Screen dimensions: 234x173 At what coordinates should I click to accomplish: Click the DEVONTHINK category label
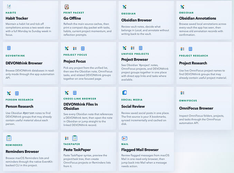15,56
